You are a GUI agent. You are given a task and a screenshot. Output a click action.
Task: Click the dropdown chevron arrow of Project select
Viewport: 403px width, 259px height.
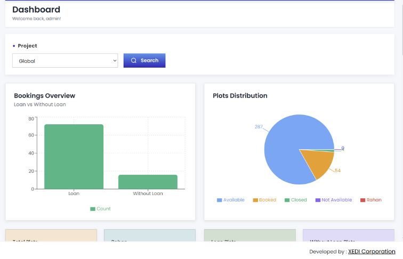tap(115, 61)
